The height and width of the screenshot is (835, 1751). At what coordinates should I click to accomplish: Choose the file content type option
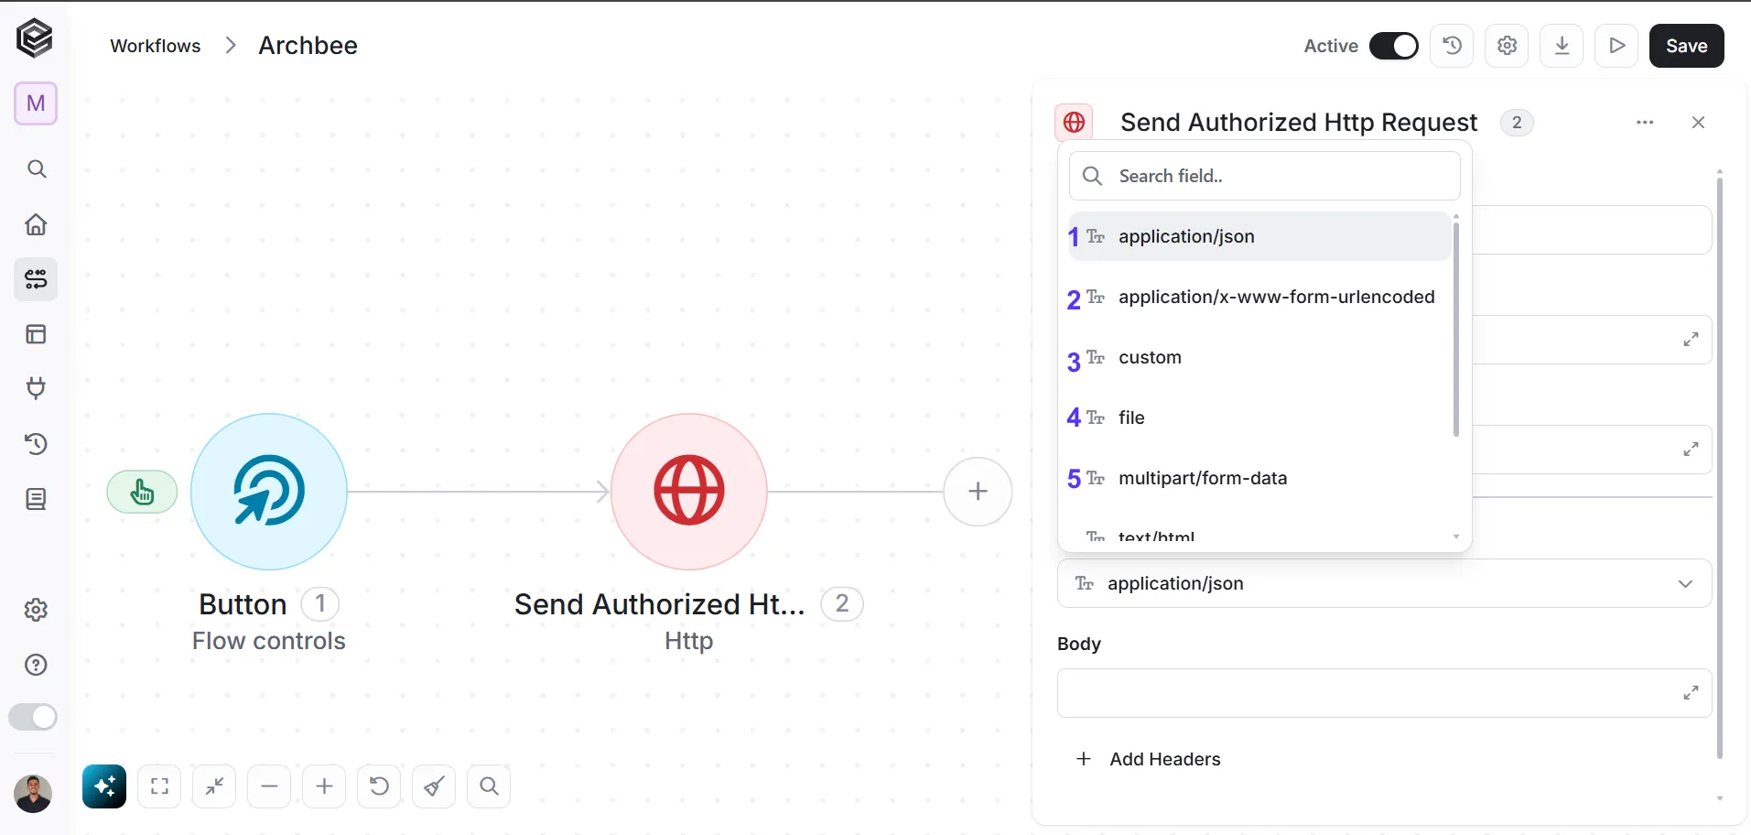(x=1259, y=417)
